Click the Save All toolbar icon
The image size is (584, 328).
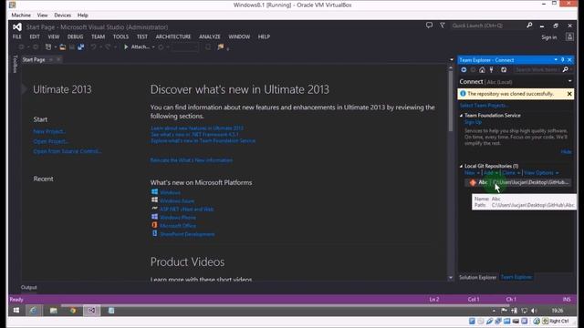81,46
